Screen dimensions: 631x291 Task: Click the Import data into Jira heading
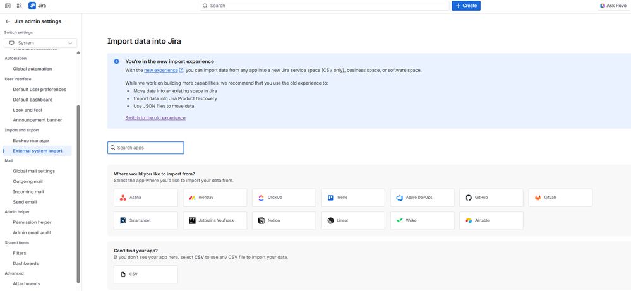tap(144, 41)
